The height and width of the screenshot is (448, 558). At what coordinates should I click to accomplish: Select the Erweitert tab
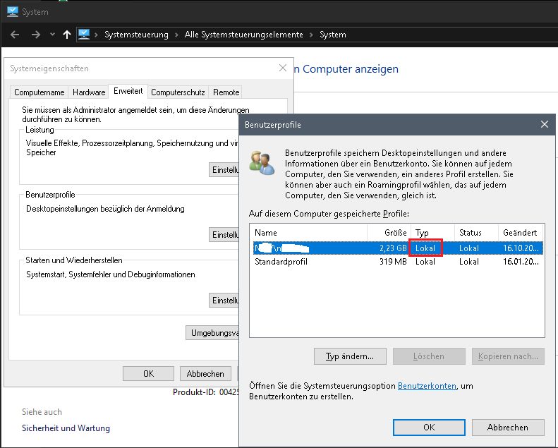(x=128, y=91)
